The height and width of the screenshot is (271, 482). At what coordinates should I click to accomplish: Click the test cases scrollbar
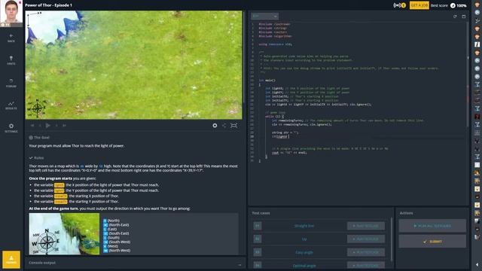point(392,239)
